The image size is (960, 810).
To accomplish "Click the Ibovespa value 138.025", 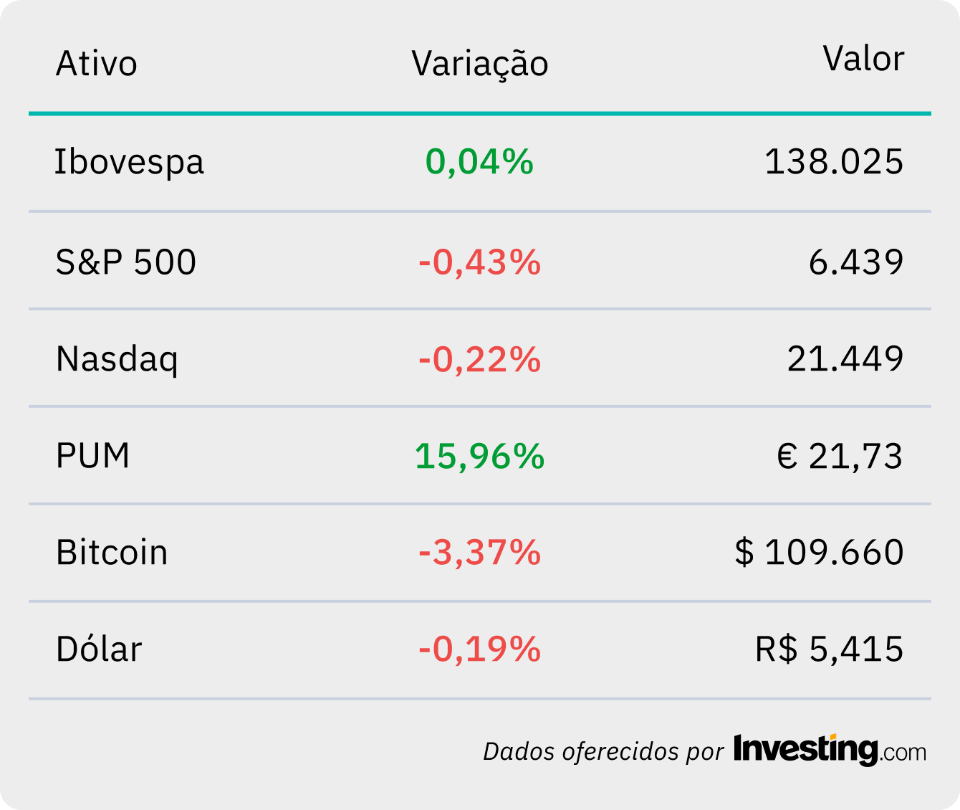I will (835, 162).
